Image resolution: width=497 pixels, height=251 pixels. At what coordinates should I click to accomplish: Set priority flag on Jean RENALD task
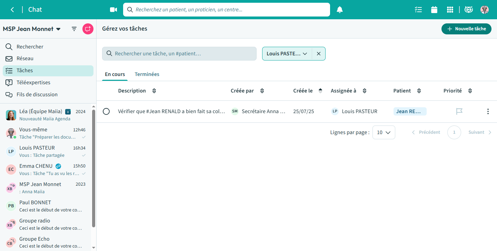point(459,111)
